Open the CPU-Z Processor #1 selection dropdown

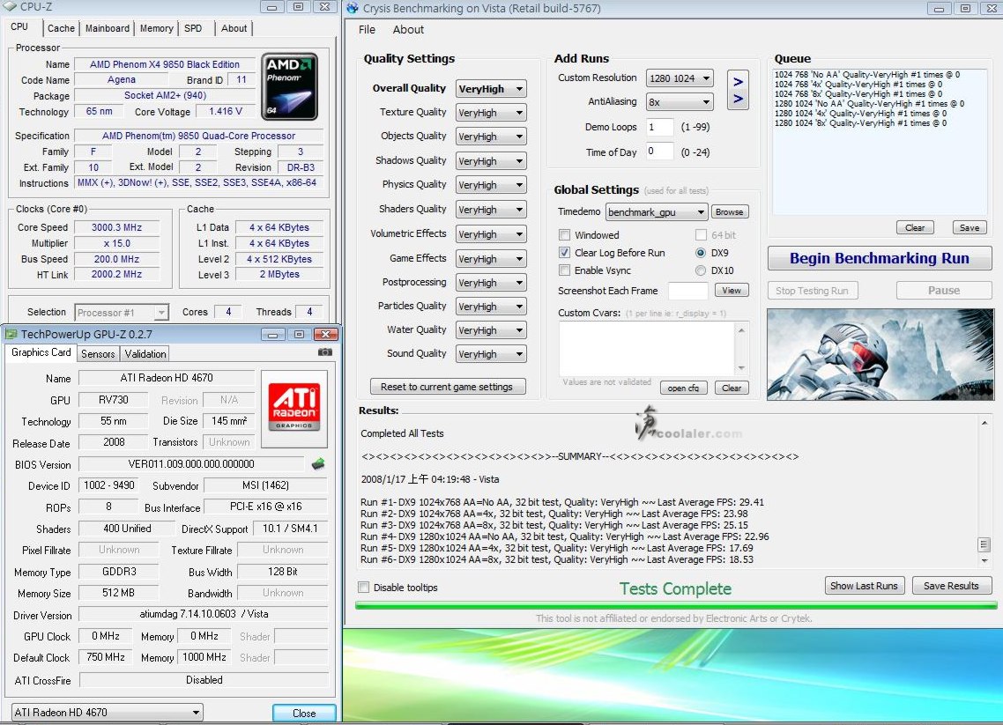click(122, 312)
